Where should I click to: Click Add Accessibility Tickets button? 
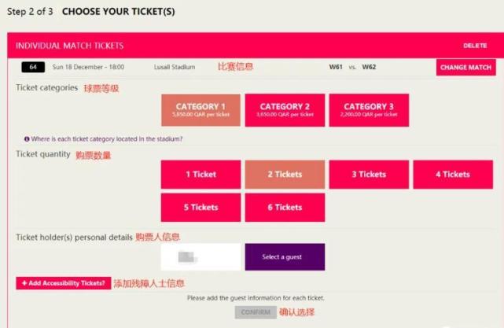click(64, 283)
